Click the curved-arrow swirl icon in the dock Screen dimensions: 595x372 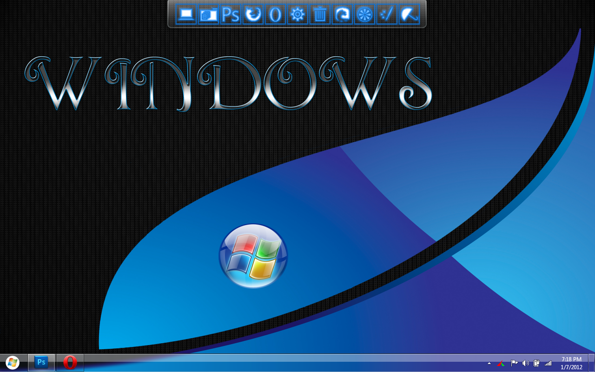343,14
